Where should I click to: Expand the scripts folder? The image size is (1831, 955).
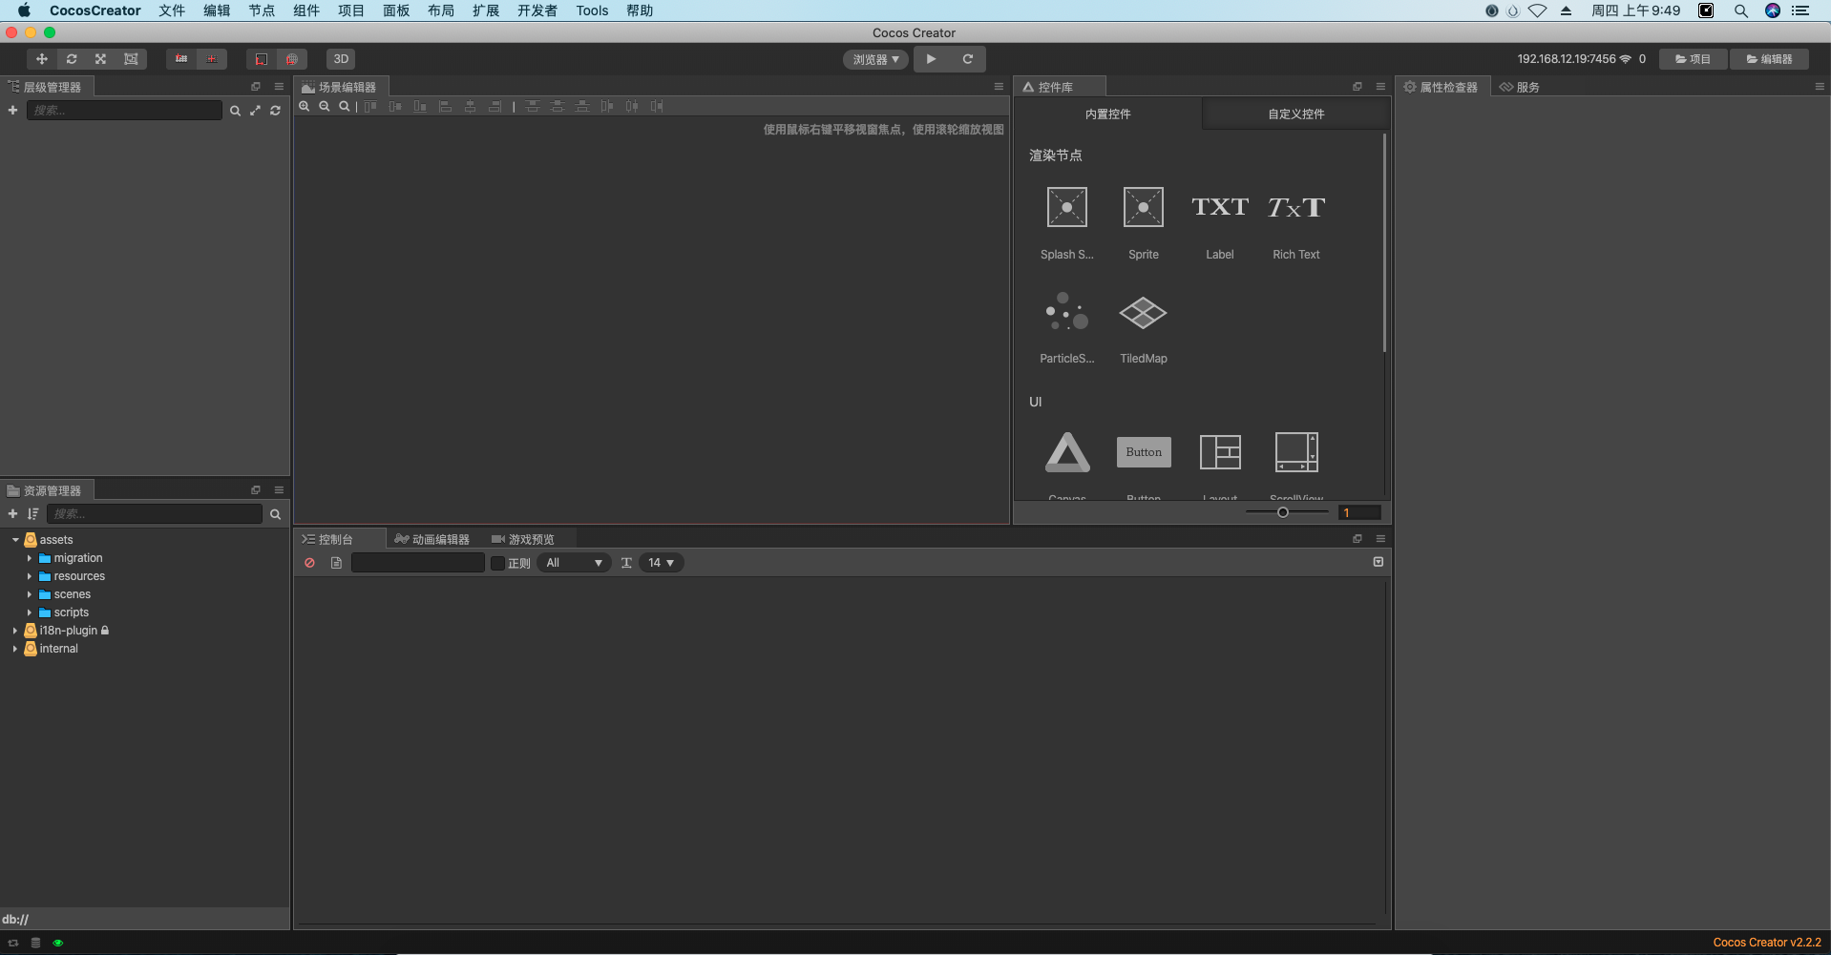[x=30, y=612]
